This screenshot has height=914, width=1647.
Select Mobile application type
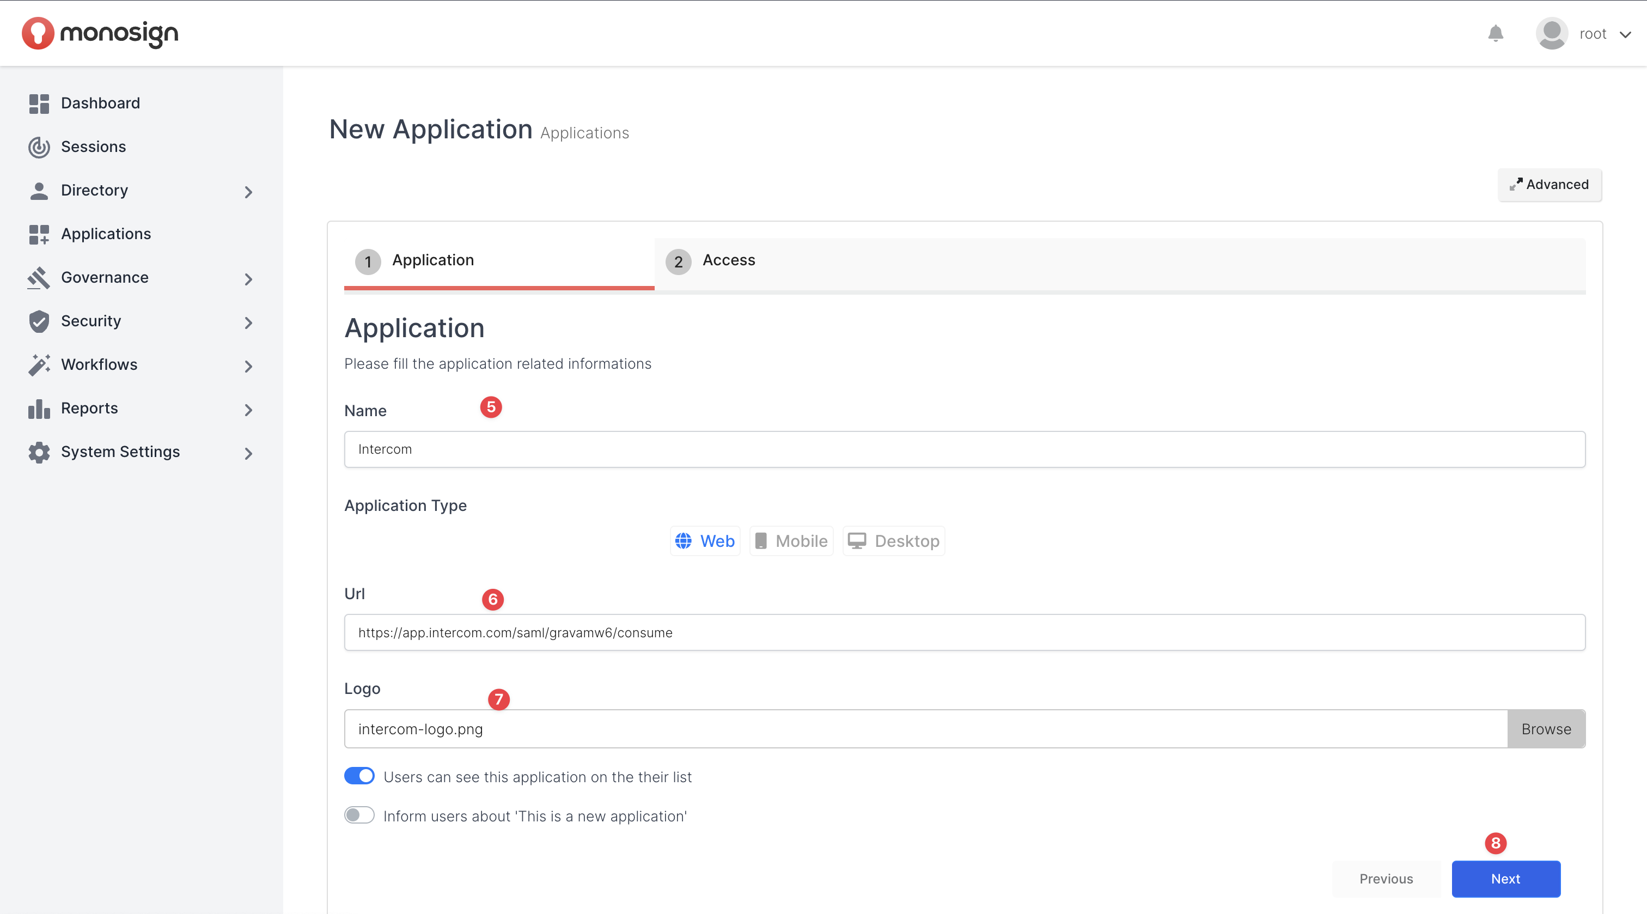click(x=791, y=541)
